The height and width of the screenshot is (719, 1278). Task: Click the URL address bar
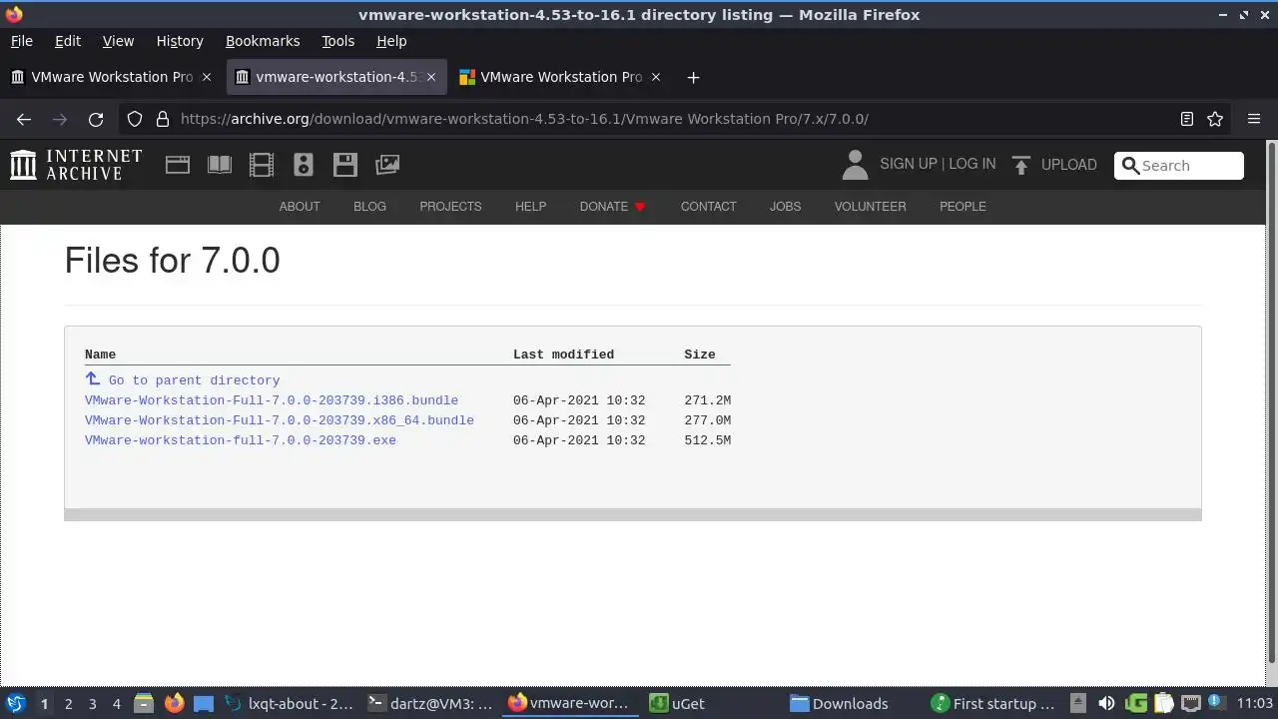click(x=674, y=119)
